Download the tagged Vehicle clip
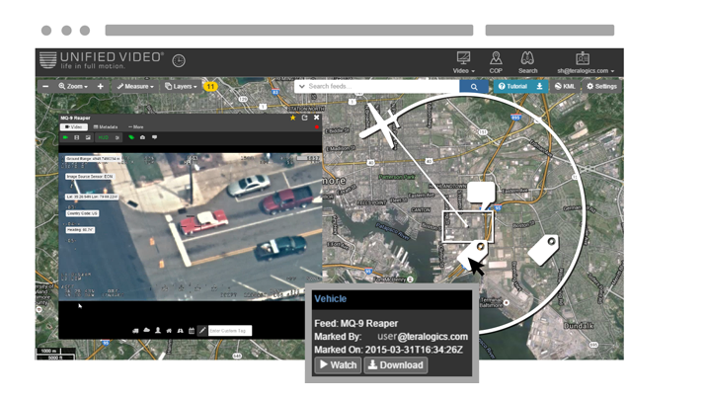This screenshot has height=400, width=706. [396, 364]
